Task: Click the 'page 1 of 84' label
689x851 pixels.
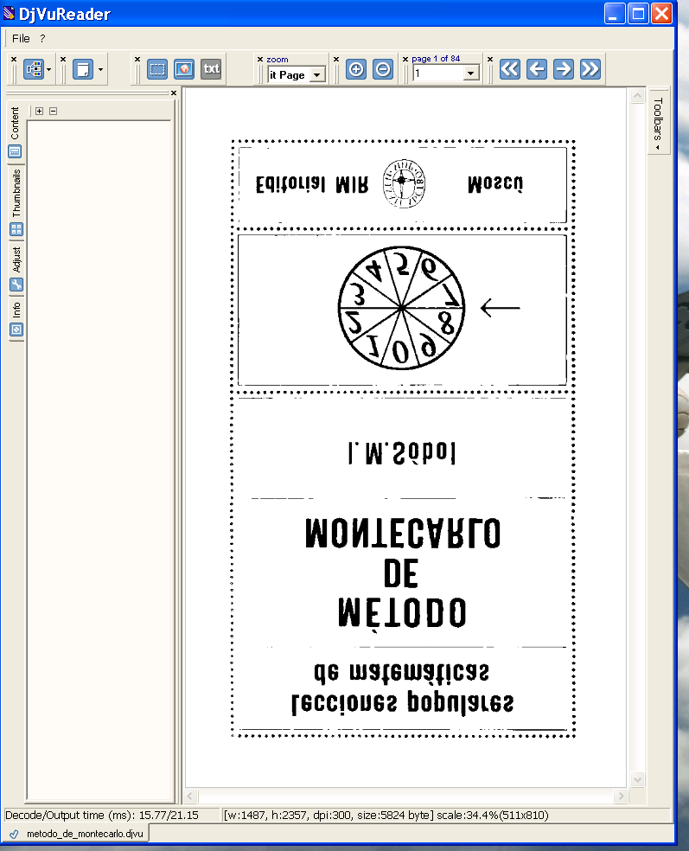Action: click(436, 59)
